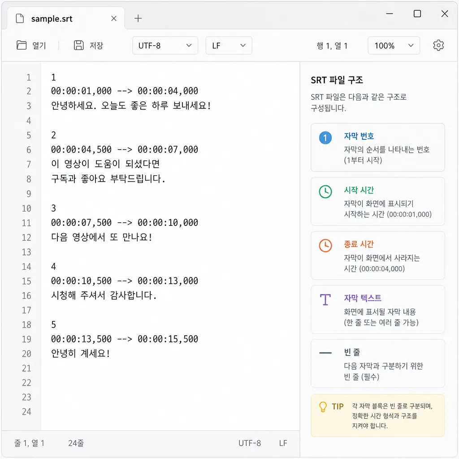
Task: Click the green clock 시작 시간 icon
Action: pyautogui.click(x=325, y=192)
